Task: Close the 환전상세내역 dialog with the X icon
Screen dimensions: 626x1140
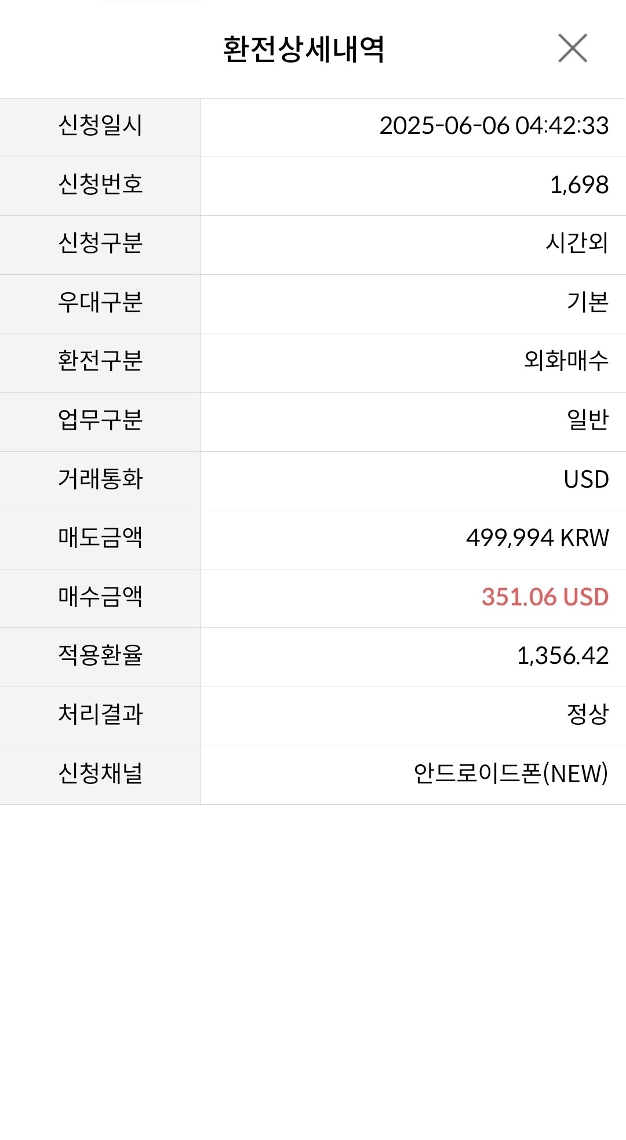Action: 572,48
